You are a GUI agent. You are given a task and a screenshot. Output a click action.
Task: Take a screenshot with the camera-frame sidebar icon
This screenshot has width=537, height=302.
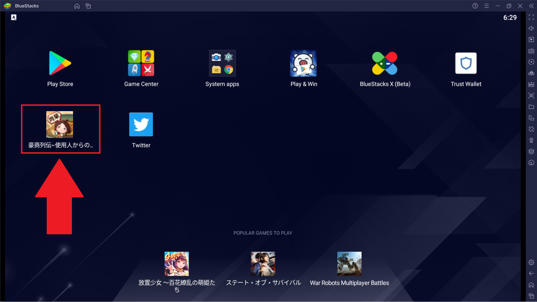click(x=531, y=95)
